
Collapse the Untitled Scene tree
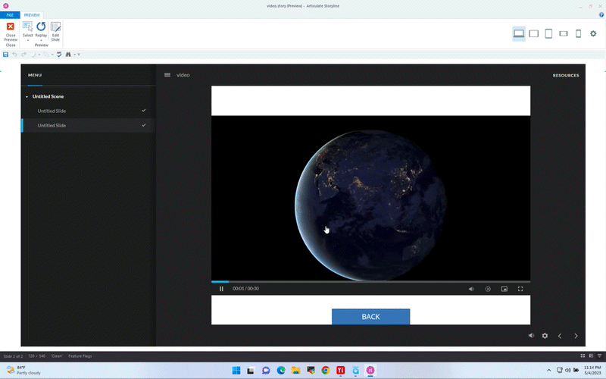pyautogui.click(x=27, y=97)
